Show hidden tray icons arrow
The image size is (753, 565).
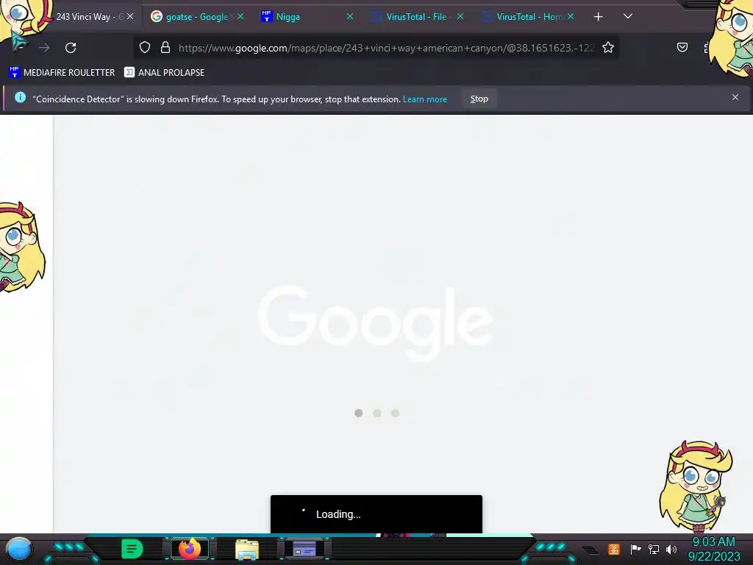[590, 550]
